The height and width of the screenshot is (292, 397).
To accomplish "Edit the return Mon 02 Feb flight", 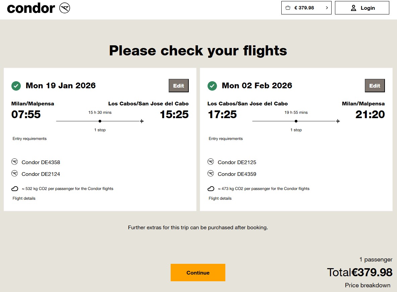I will [x=375, y=86].
